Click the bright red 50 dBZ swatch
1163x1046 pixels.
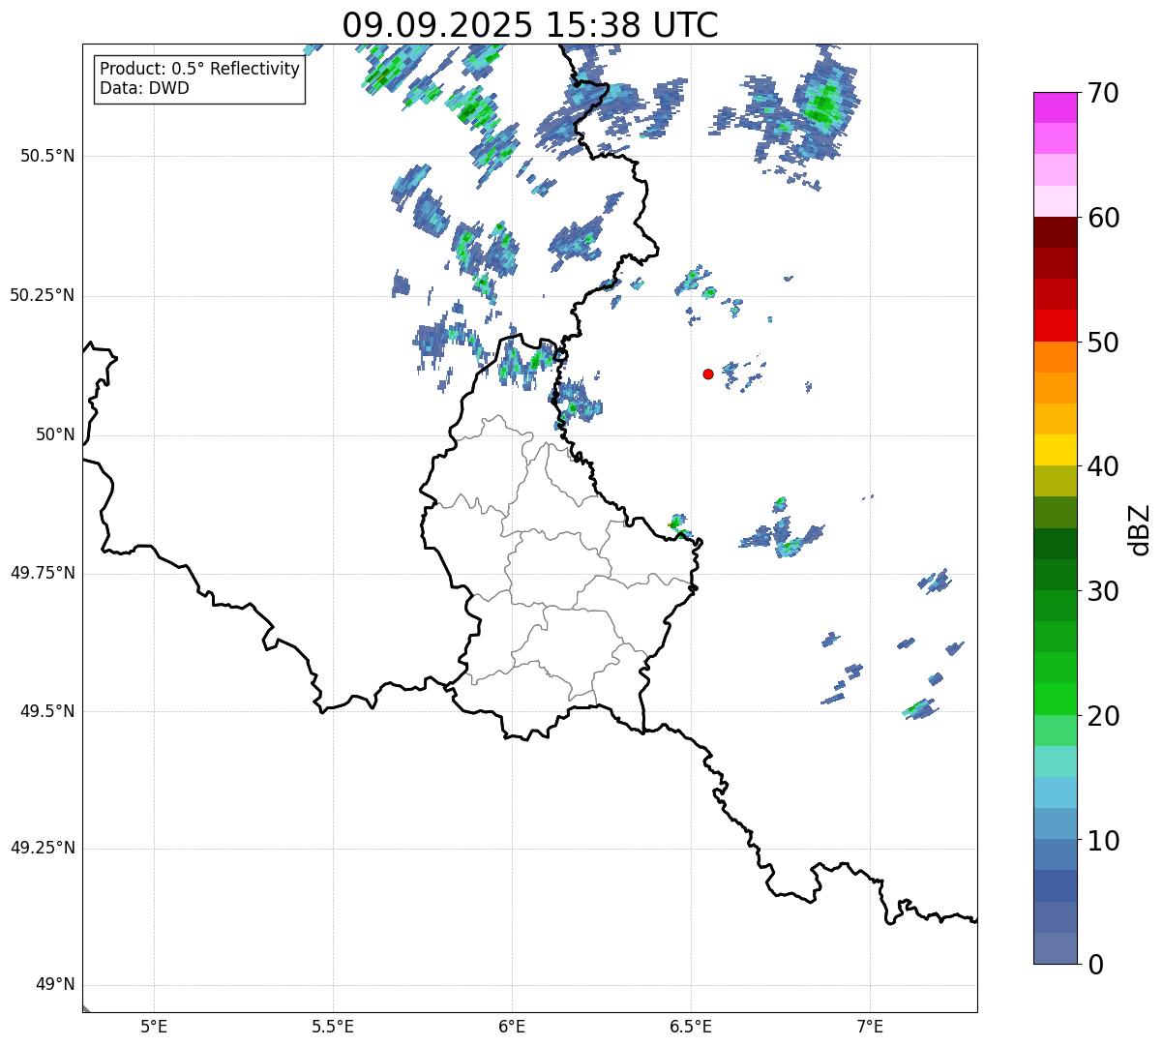tap(1055, 326)
